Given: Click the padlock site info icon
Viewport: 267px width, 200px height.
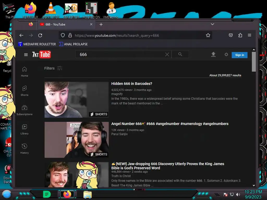Looking at the screenshot, I should pyautogui.click(x=70, y=35).
